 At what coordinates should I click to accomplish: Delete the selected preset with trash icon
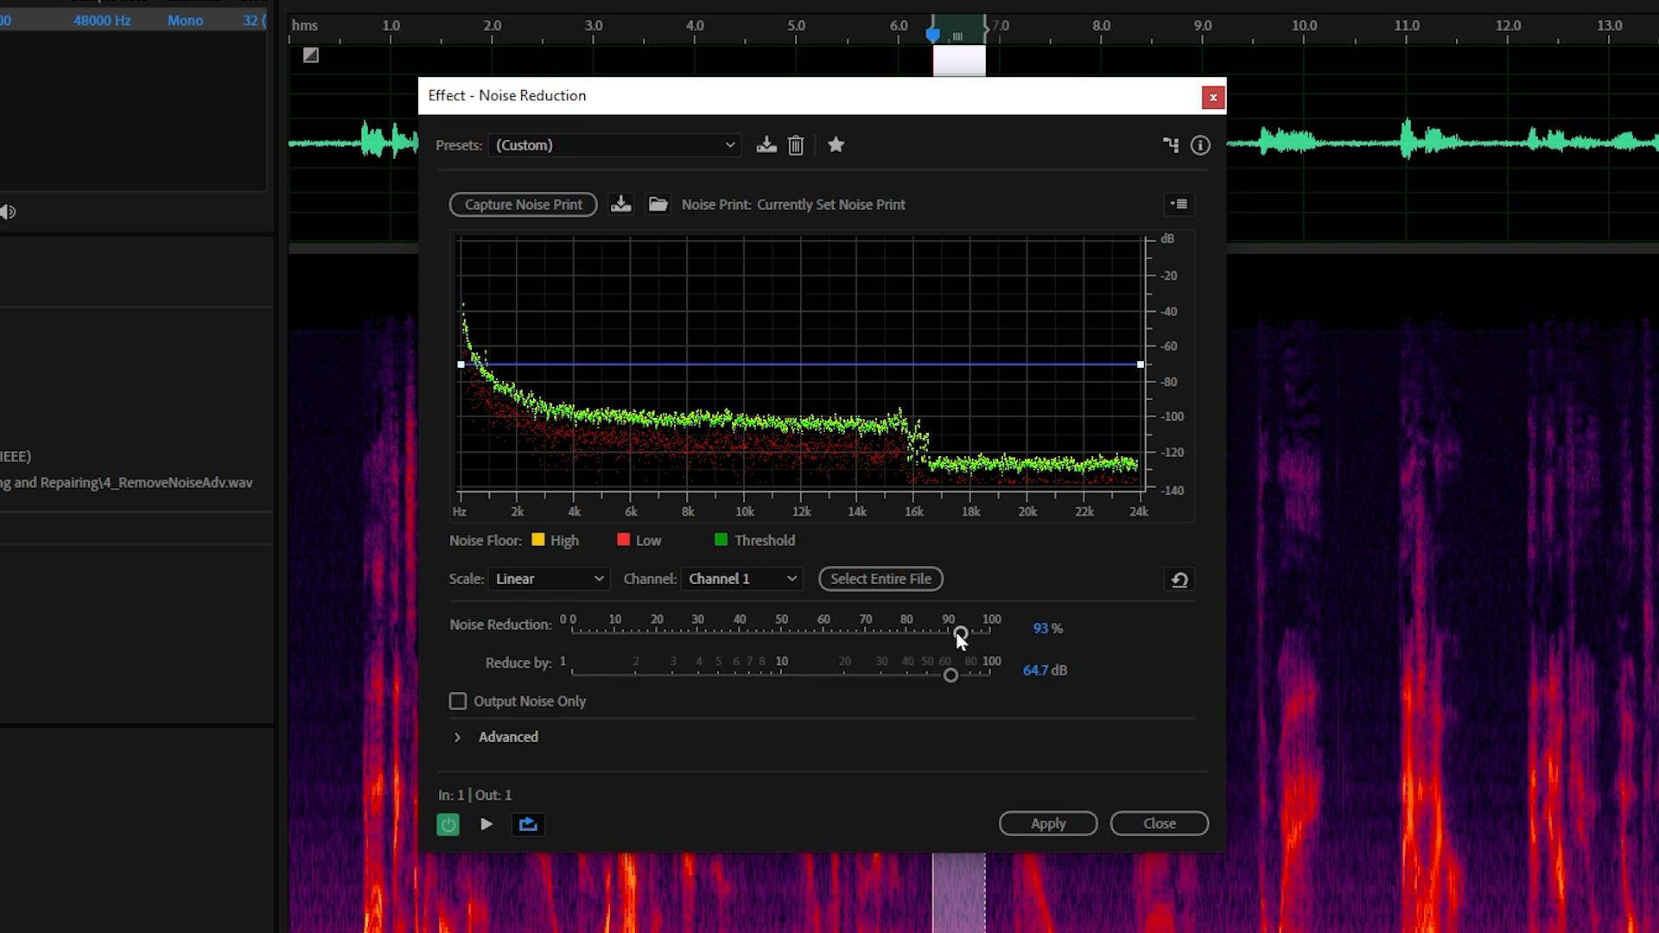(x=796, y=145)
